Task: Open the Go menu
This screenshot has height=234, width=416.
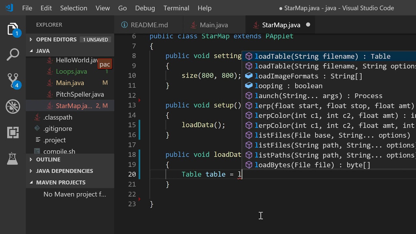Action: (x=123, y=8)
